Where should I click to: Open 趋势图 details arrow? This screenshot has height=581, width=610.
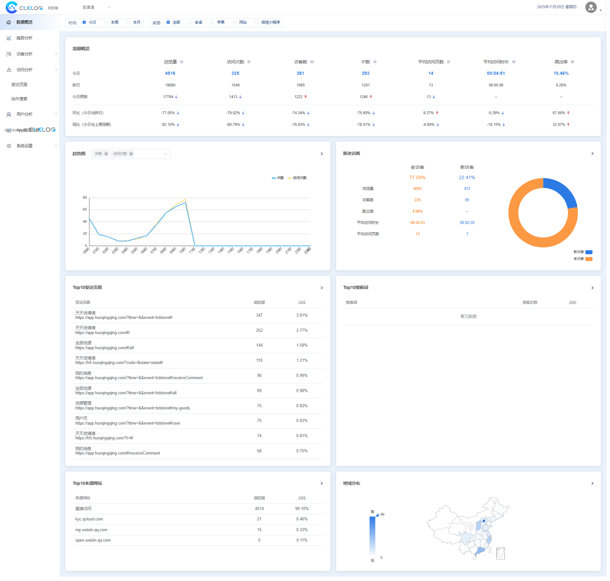point(322,154)
